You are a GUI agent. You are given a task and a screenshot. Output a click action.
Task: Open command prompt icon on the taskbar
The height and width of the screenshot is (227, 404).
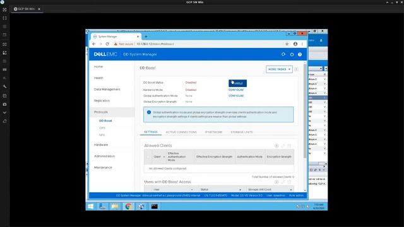154,206
